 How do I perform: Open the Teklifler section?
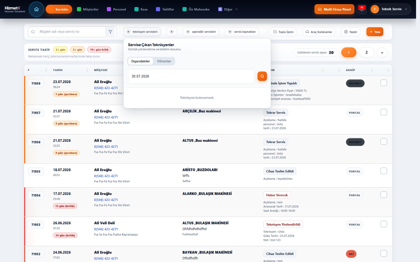(165, 9)
